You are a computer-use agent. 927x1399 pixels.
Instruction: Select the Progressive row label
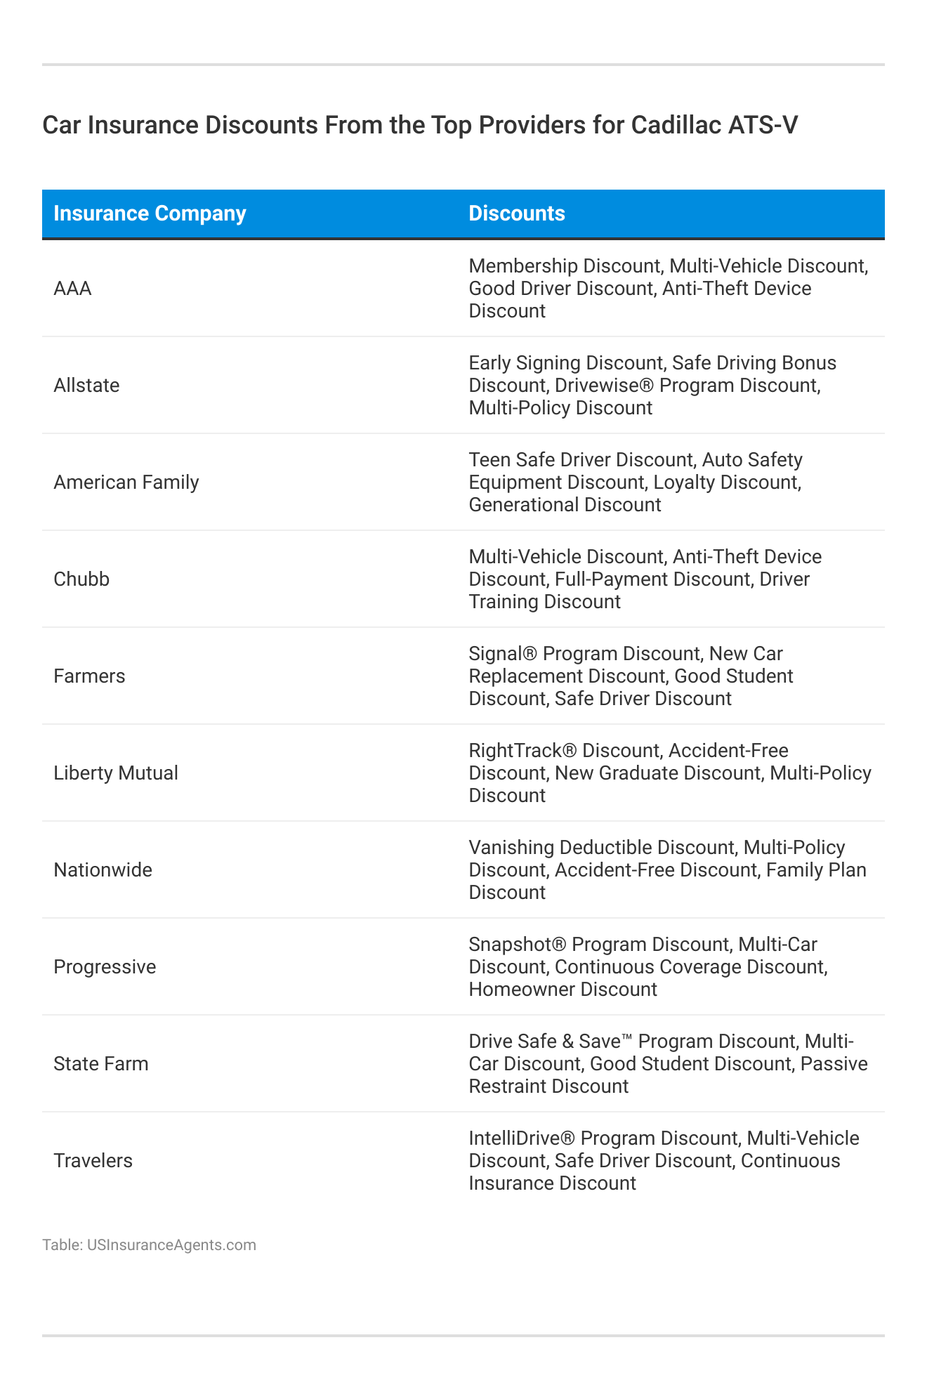105,967
